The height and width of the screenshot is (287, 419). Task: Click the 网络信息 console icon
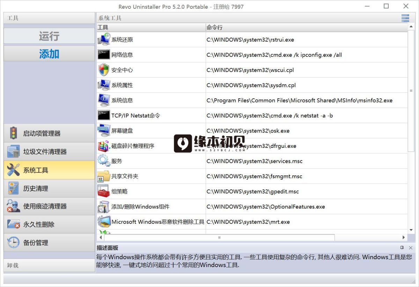pos(104,55)
